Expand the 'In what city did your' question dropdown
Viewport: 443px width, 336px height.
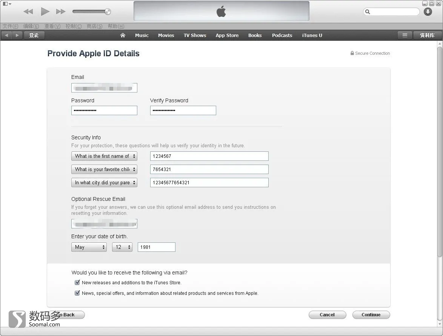104,183
